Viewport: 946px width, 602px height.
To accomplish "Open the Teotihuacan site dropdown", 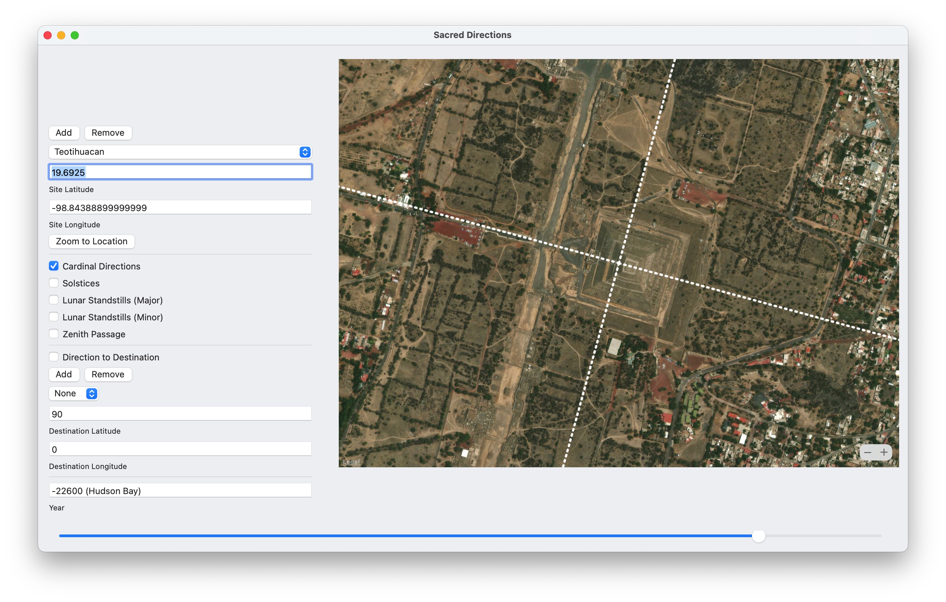I will pos(180,152).
